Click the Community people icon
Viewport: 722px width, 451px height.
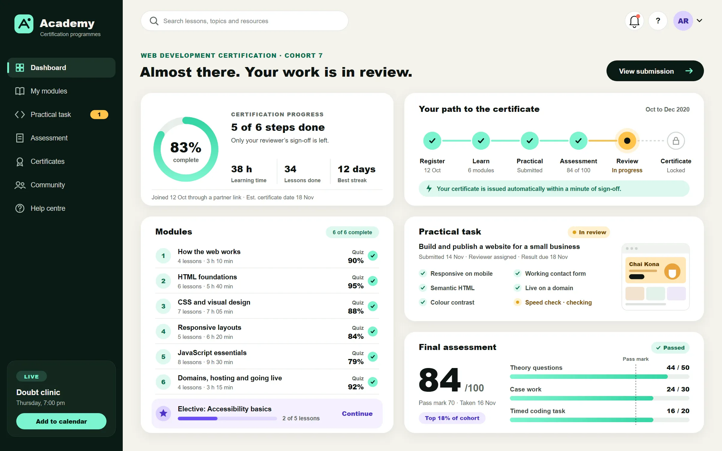click(x=20, y=185)
